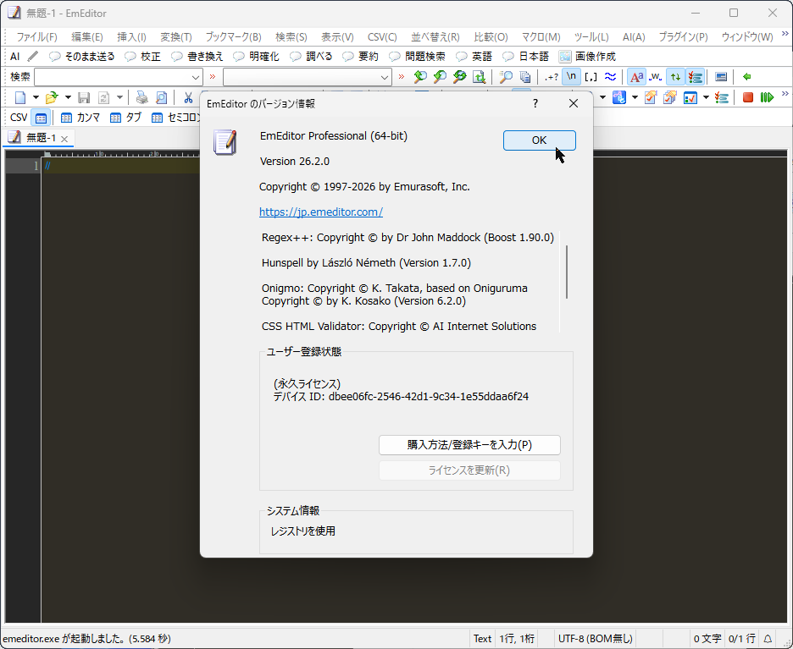Expand the ABC conversion dropdown arrow
Viewport: 793px width, 649px height.
635,97
